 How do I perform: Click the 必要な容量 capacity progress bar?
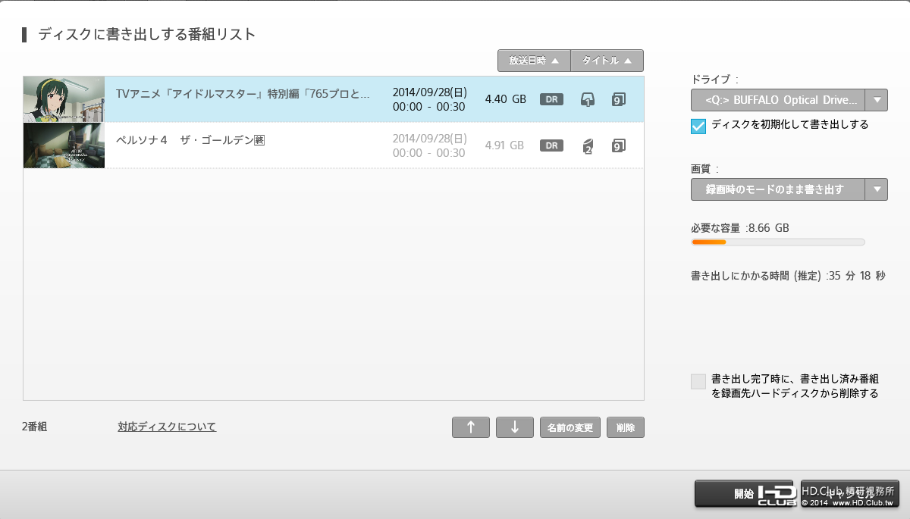point(777,242)
